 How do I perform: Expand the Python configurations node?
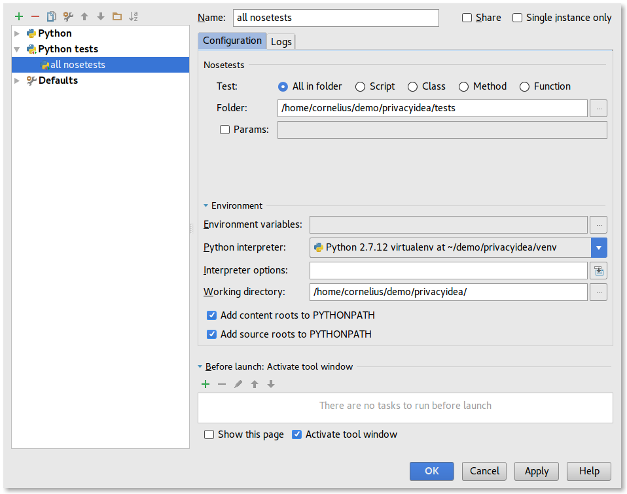[17, 33]
